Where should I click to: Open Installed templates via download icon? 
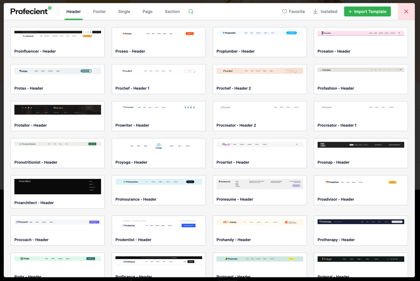click(325, 11)
